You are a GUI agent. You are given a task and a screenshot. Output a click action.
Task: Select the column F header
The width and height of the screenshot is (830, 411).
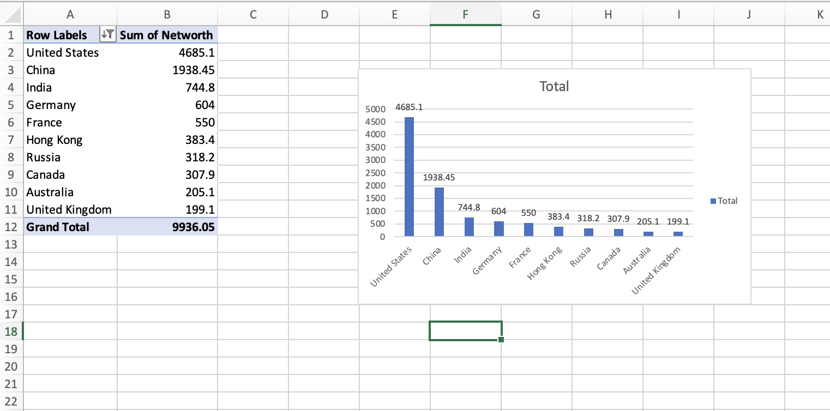point(465,15)
